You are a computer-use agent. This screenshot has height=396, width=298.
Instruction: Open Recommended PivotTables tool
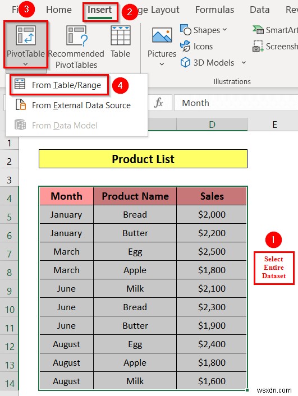[76, 47]
